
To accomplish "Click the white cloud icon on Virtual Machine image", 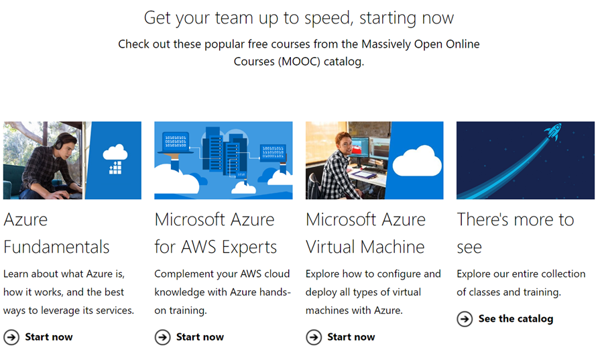I will click(x=416, y=161).
